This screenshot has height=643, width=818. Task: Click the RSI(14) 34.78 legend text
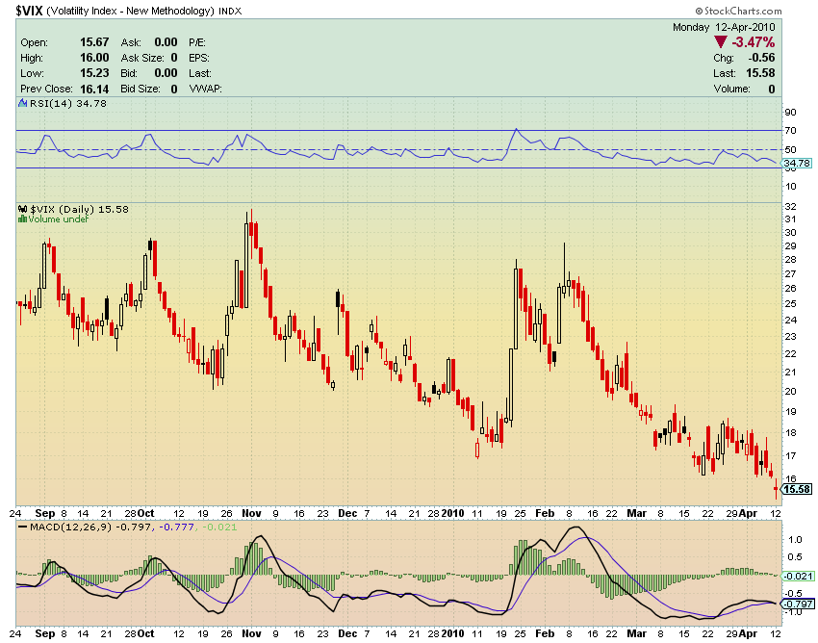(x=67, y=103)
